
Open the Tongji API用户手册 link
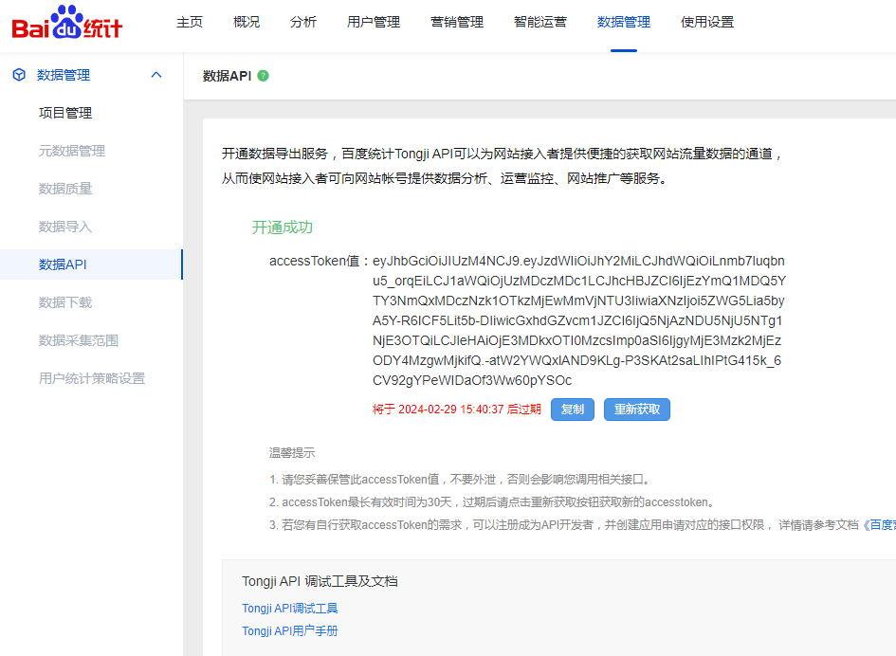(290, 630)
